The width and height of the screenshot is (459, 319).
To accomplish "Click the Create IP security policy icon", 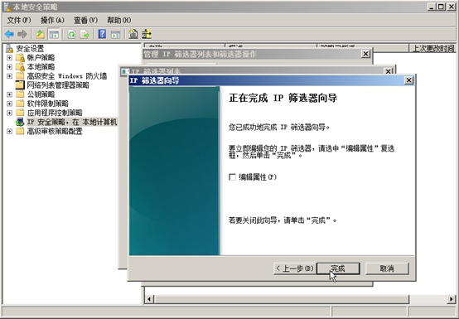I will [133, 34].
